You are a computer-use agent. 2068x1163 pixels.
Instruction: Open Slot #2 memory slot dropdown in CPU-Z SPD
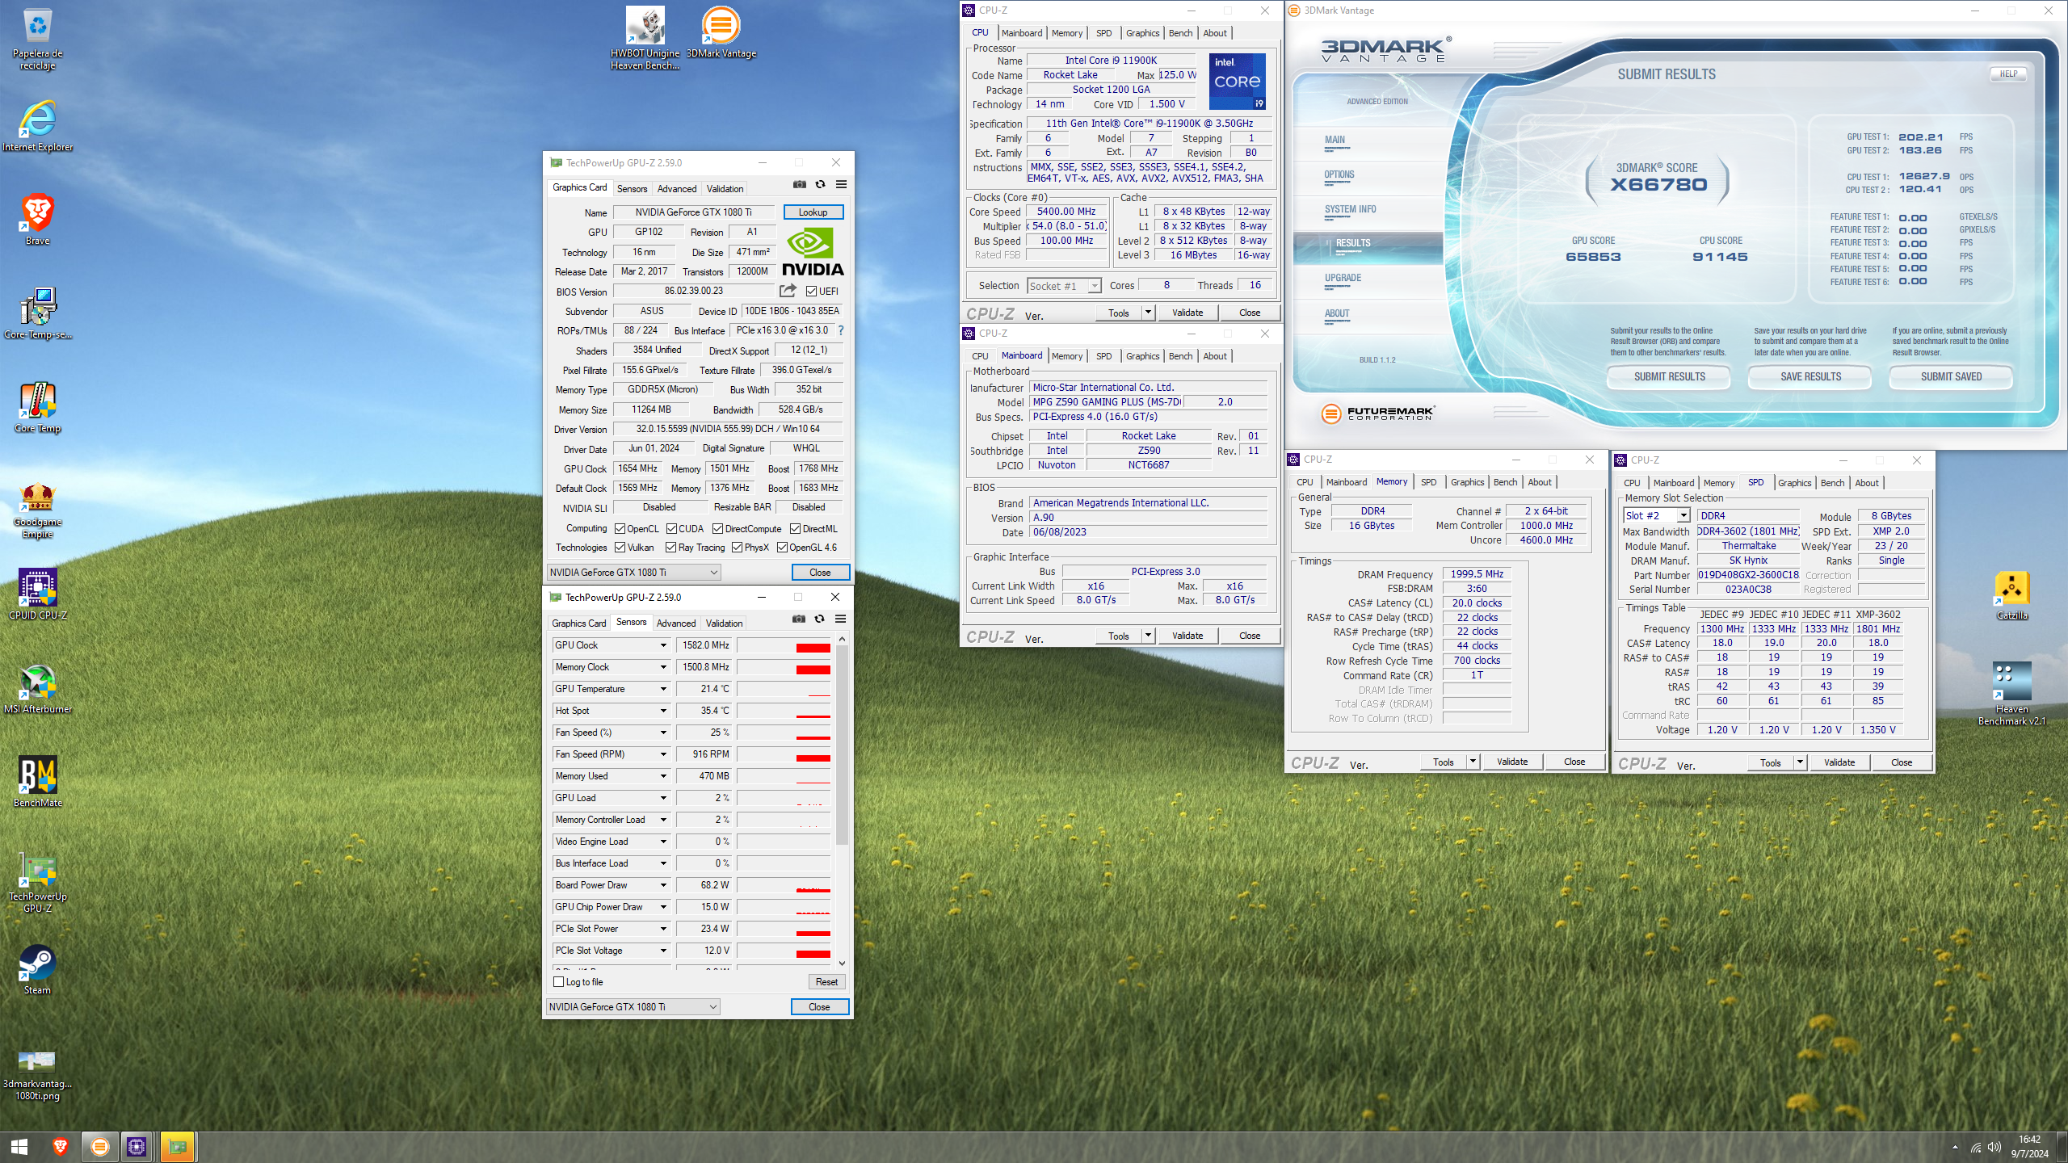[x=1657, y=515]
